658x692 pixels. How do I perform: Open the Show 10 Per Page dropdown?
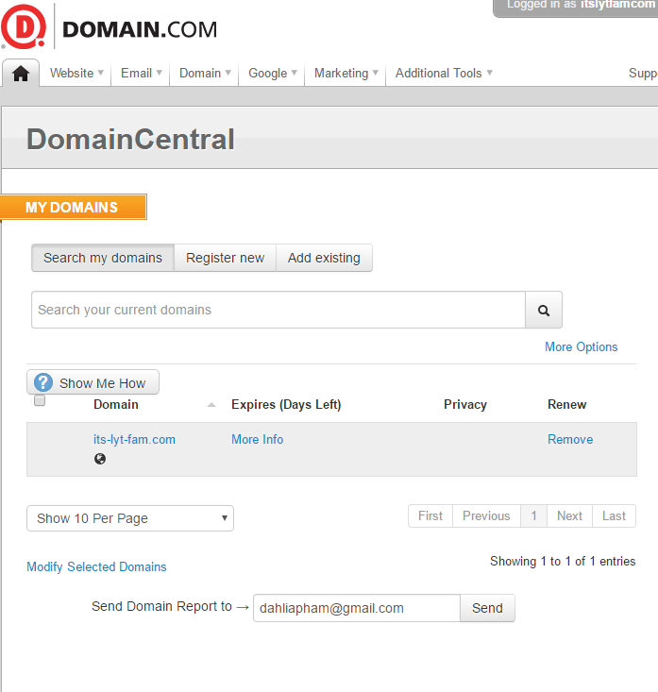(130, 518)
